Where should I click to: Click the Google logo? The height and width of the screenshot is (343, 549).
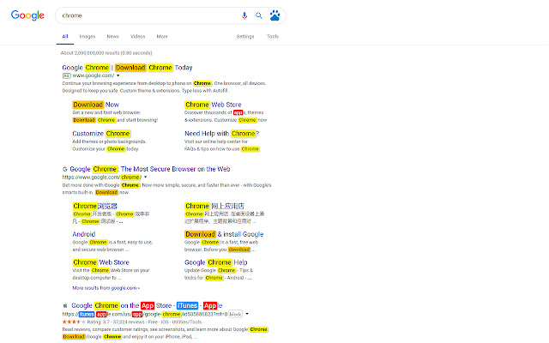point(27,15)
